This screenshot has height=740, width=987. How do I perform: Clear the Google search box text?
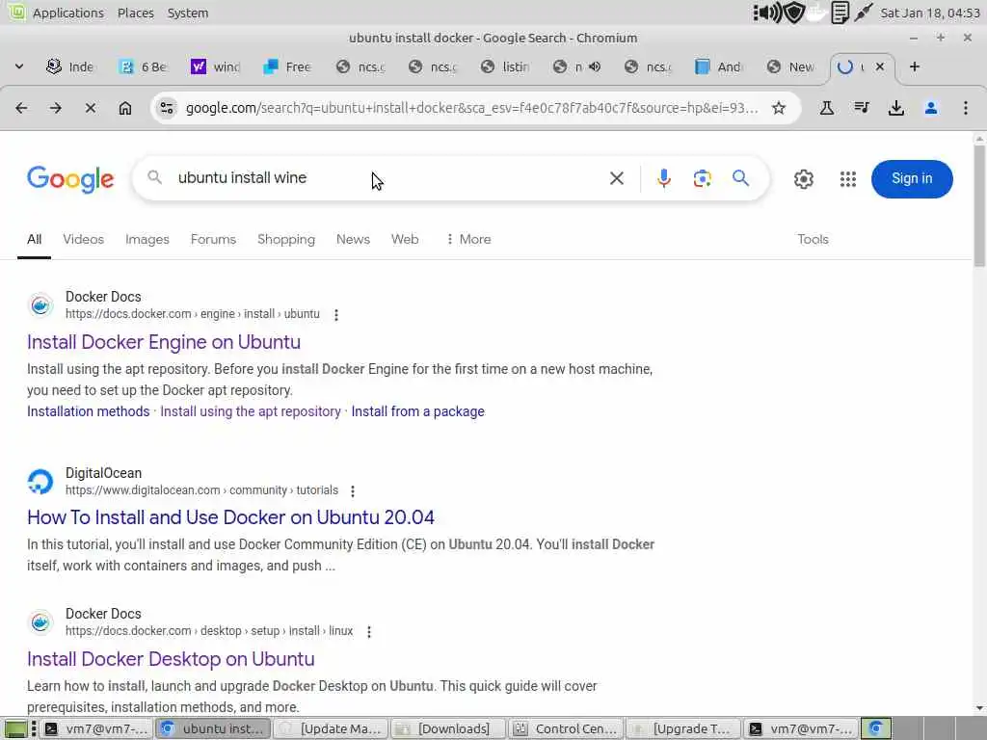pyautogui.click(x=617, y=178)
